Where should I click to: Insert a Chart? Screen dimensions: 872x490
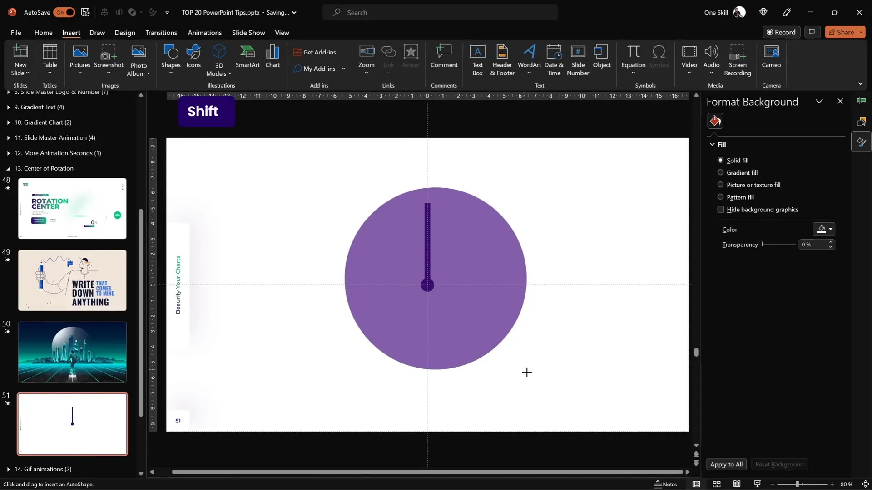272,57
